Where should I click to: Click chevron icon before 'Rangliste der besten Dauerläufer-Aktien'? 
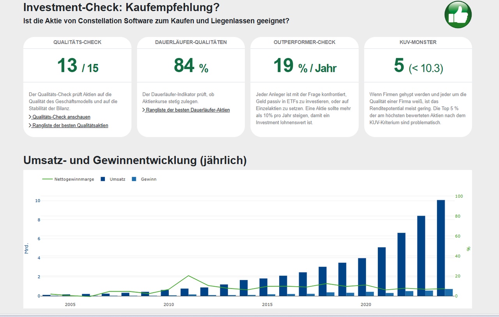click(x=144, y=110)
